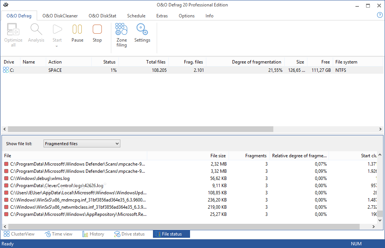
Task: Open the Extras tab
Action: click(162, 16)
